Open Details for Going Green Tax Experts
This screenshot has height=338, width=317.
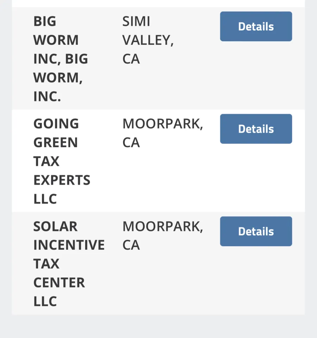(x=256, y=129)
